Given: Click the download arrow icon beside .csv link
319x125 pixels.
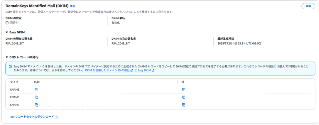Looking at the screenshot, I should 57,117.
